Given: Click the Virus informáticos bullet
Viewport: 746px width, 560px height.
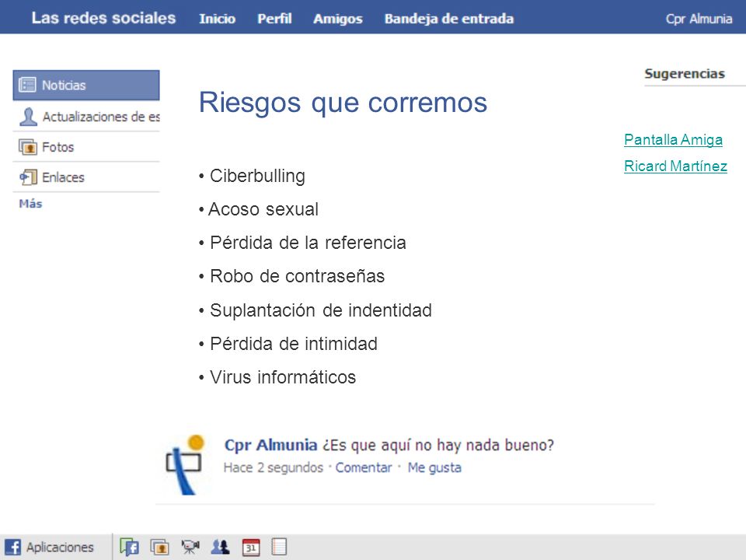Looking at the screenshot, I should (x=283, y=376).
